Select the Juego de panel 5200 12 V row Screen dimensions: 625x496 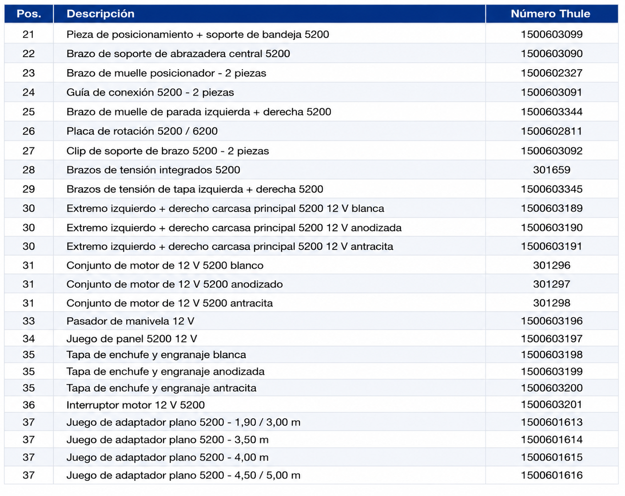tap(311, 339)
